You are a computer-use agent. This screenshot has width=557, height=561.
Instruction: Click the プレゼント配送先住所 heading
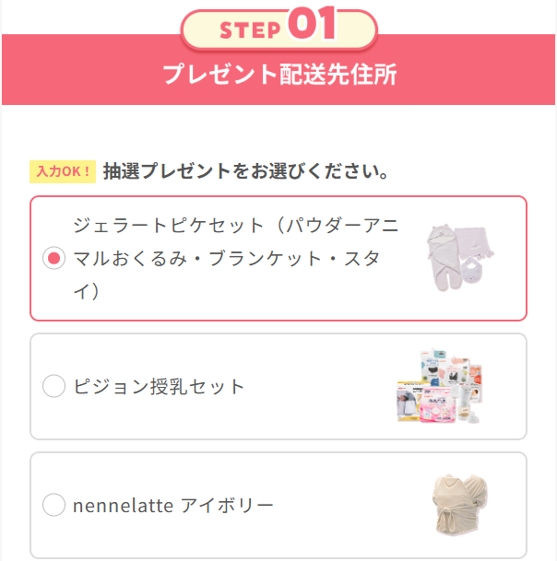click(x=278, y=76)
